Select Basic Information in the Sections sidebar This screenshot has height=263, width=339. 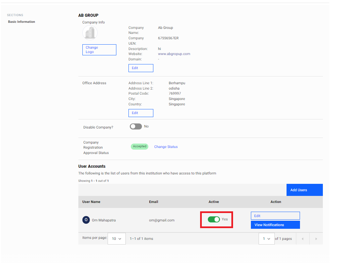(x=21, y=21)
